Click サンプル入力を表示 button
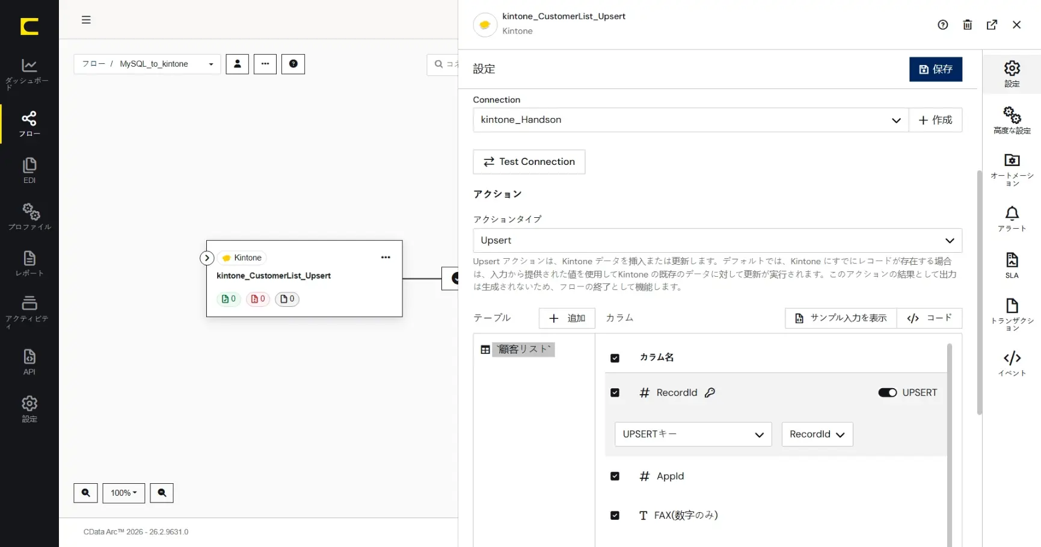1041x547 pixels. pyautogui.click(x=841, y=318)
